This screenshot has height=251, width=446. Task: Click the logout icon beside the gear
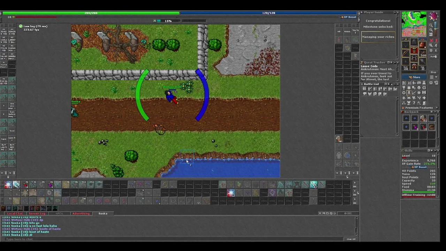(x=436, y=83)
